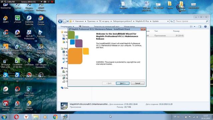
Task: Open Chrome from the taskbar
Action: click(55, 117)
